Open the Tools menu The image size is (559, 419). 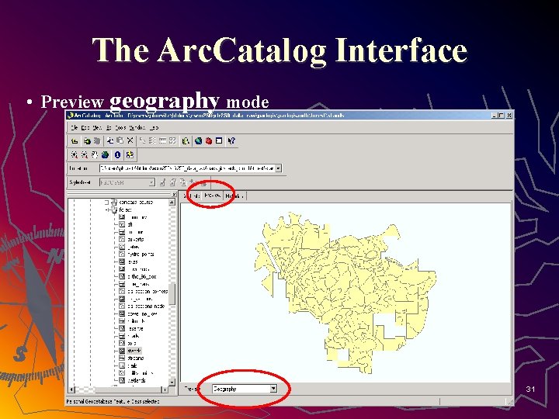tap(120, 127)
